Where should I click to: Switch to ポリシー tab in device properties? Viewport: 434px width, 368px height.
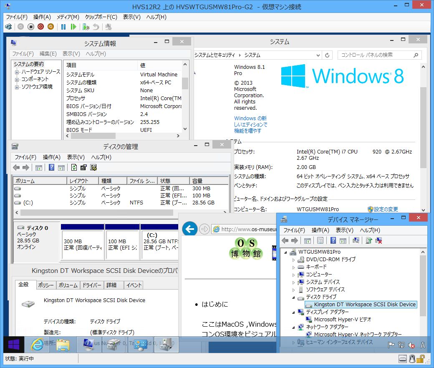pos(45,285)
